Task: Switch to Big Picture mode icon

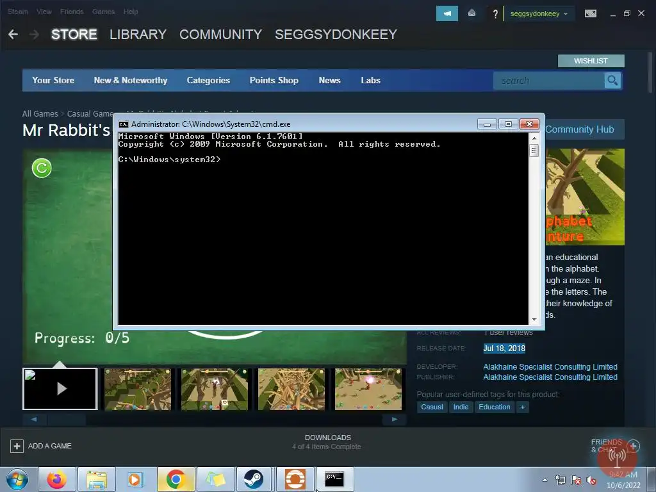Action: coord(590,14)
